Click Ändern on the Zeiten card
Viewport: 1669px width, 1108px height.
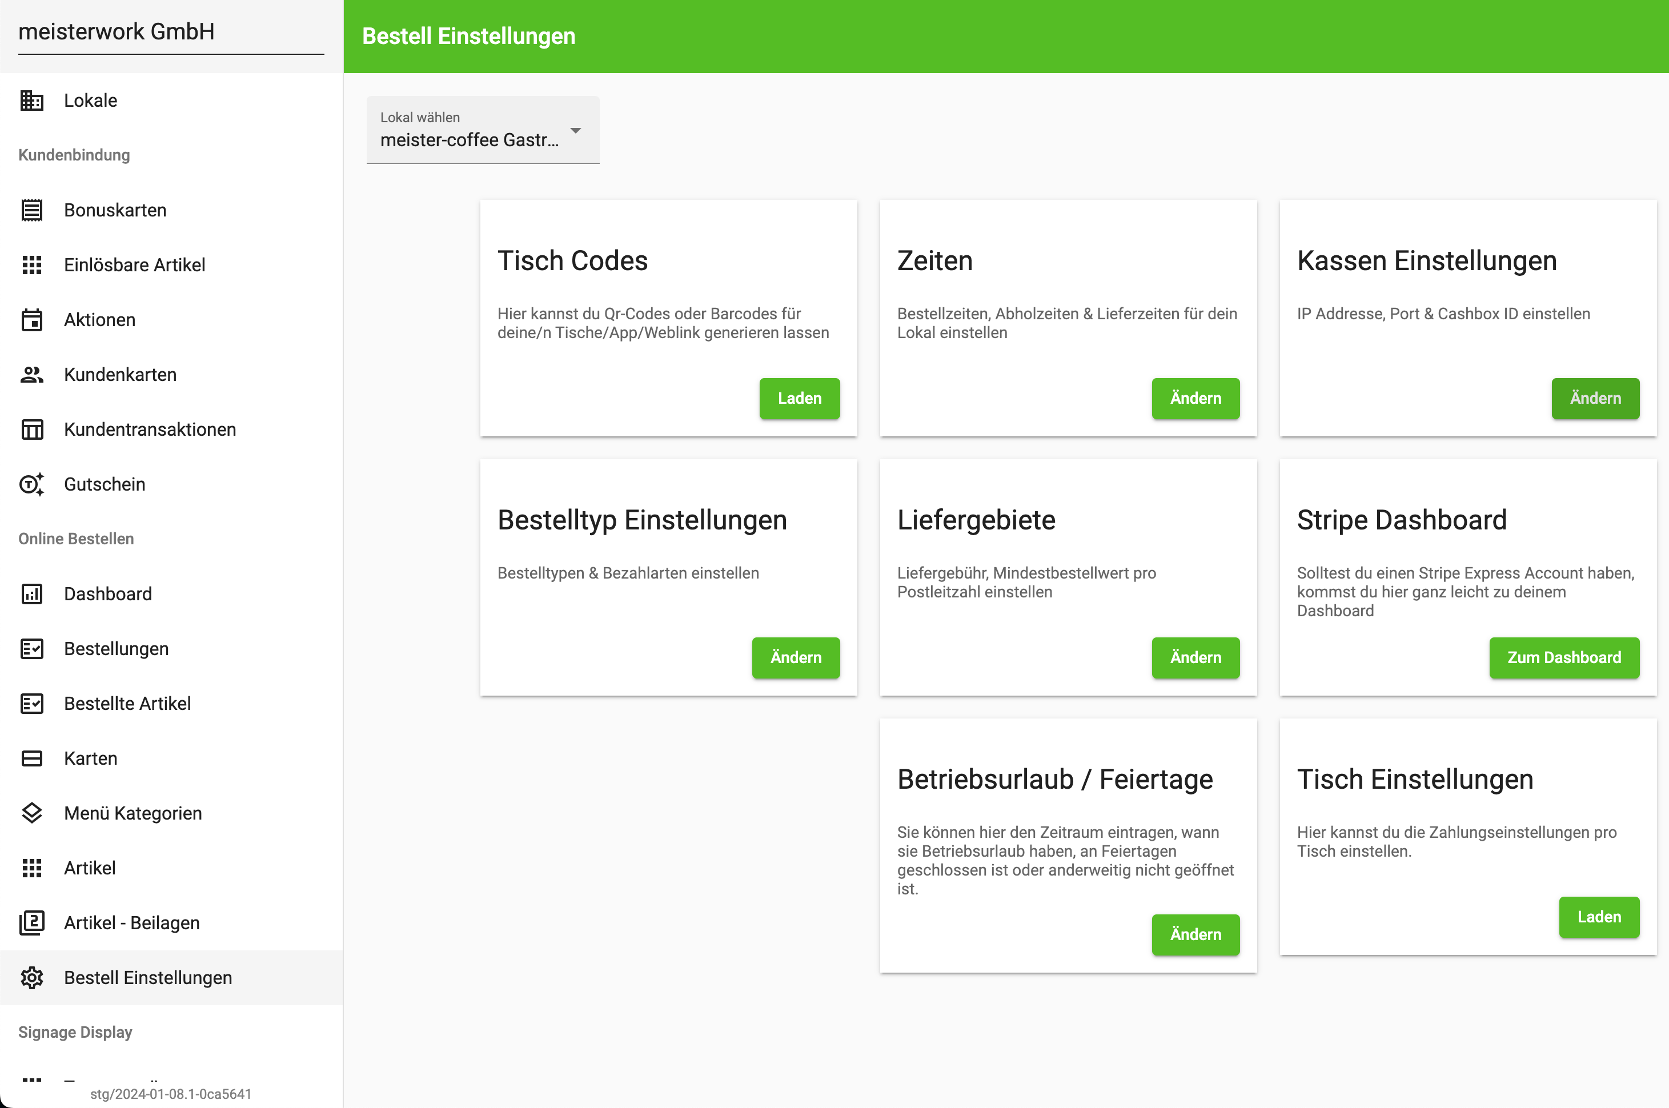[1195, 399]
